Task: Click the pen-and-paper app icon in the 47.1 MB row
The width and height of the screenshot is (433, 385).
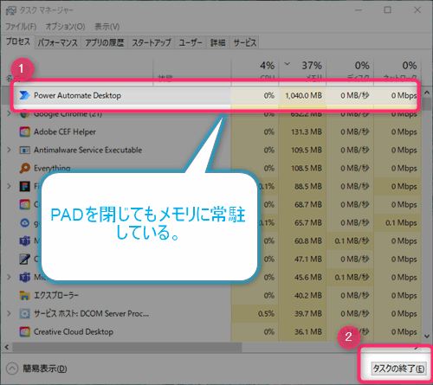Action: pos(24,259)
